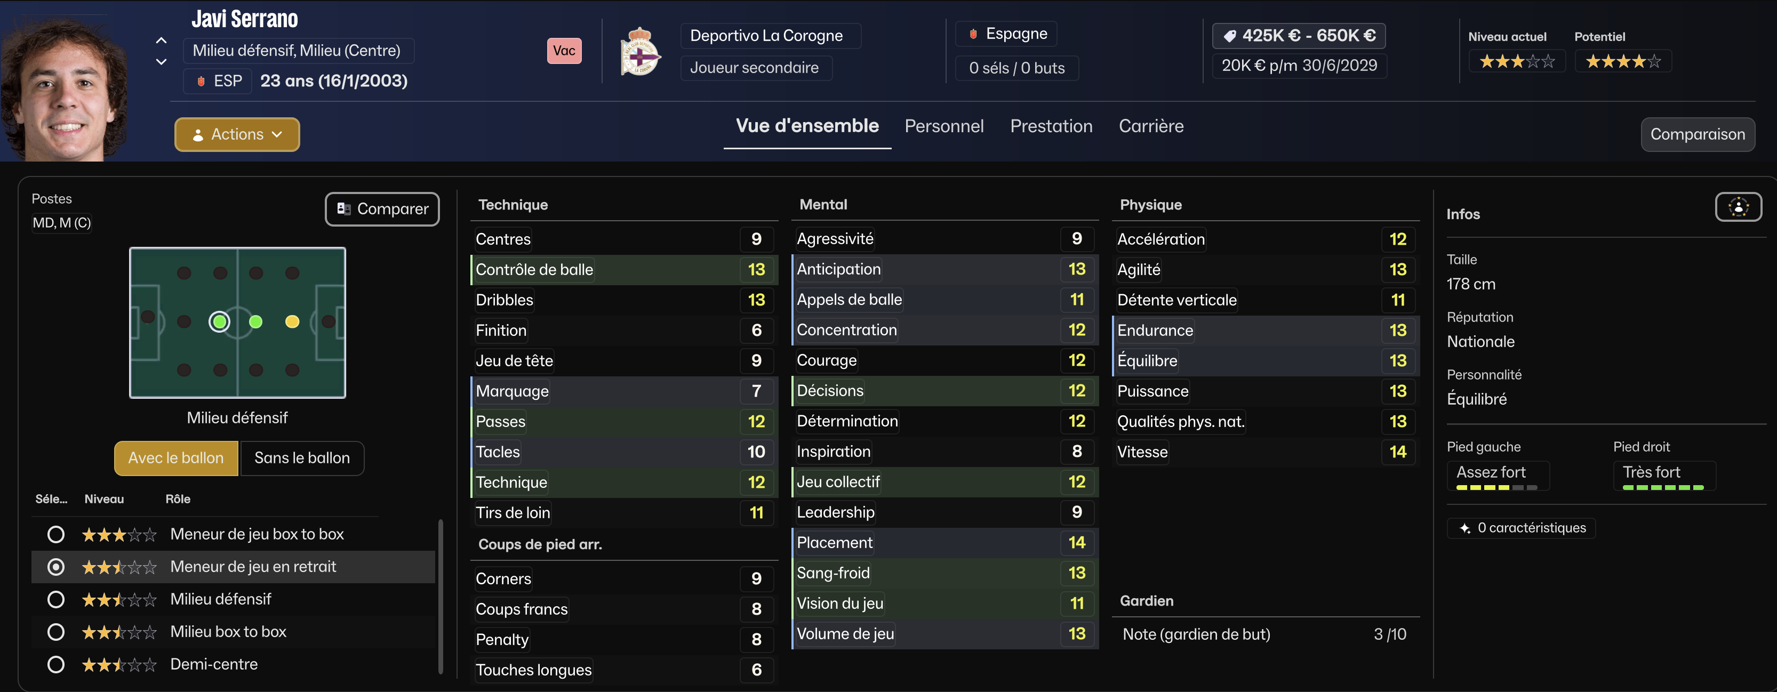Go to next player with down chevron
This screenshot has height=692, width=1777.
[x=162, y=62]
